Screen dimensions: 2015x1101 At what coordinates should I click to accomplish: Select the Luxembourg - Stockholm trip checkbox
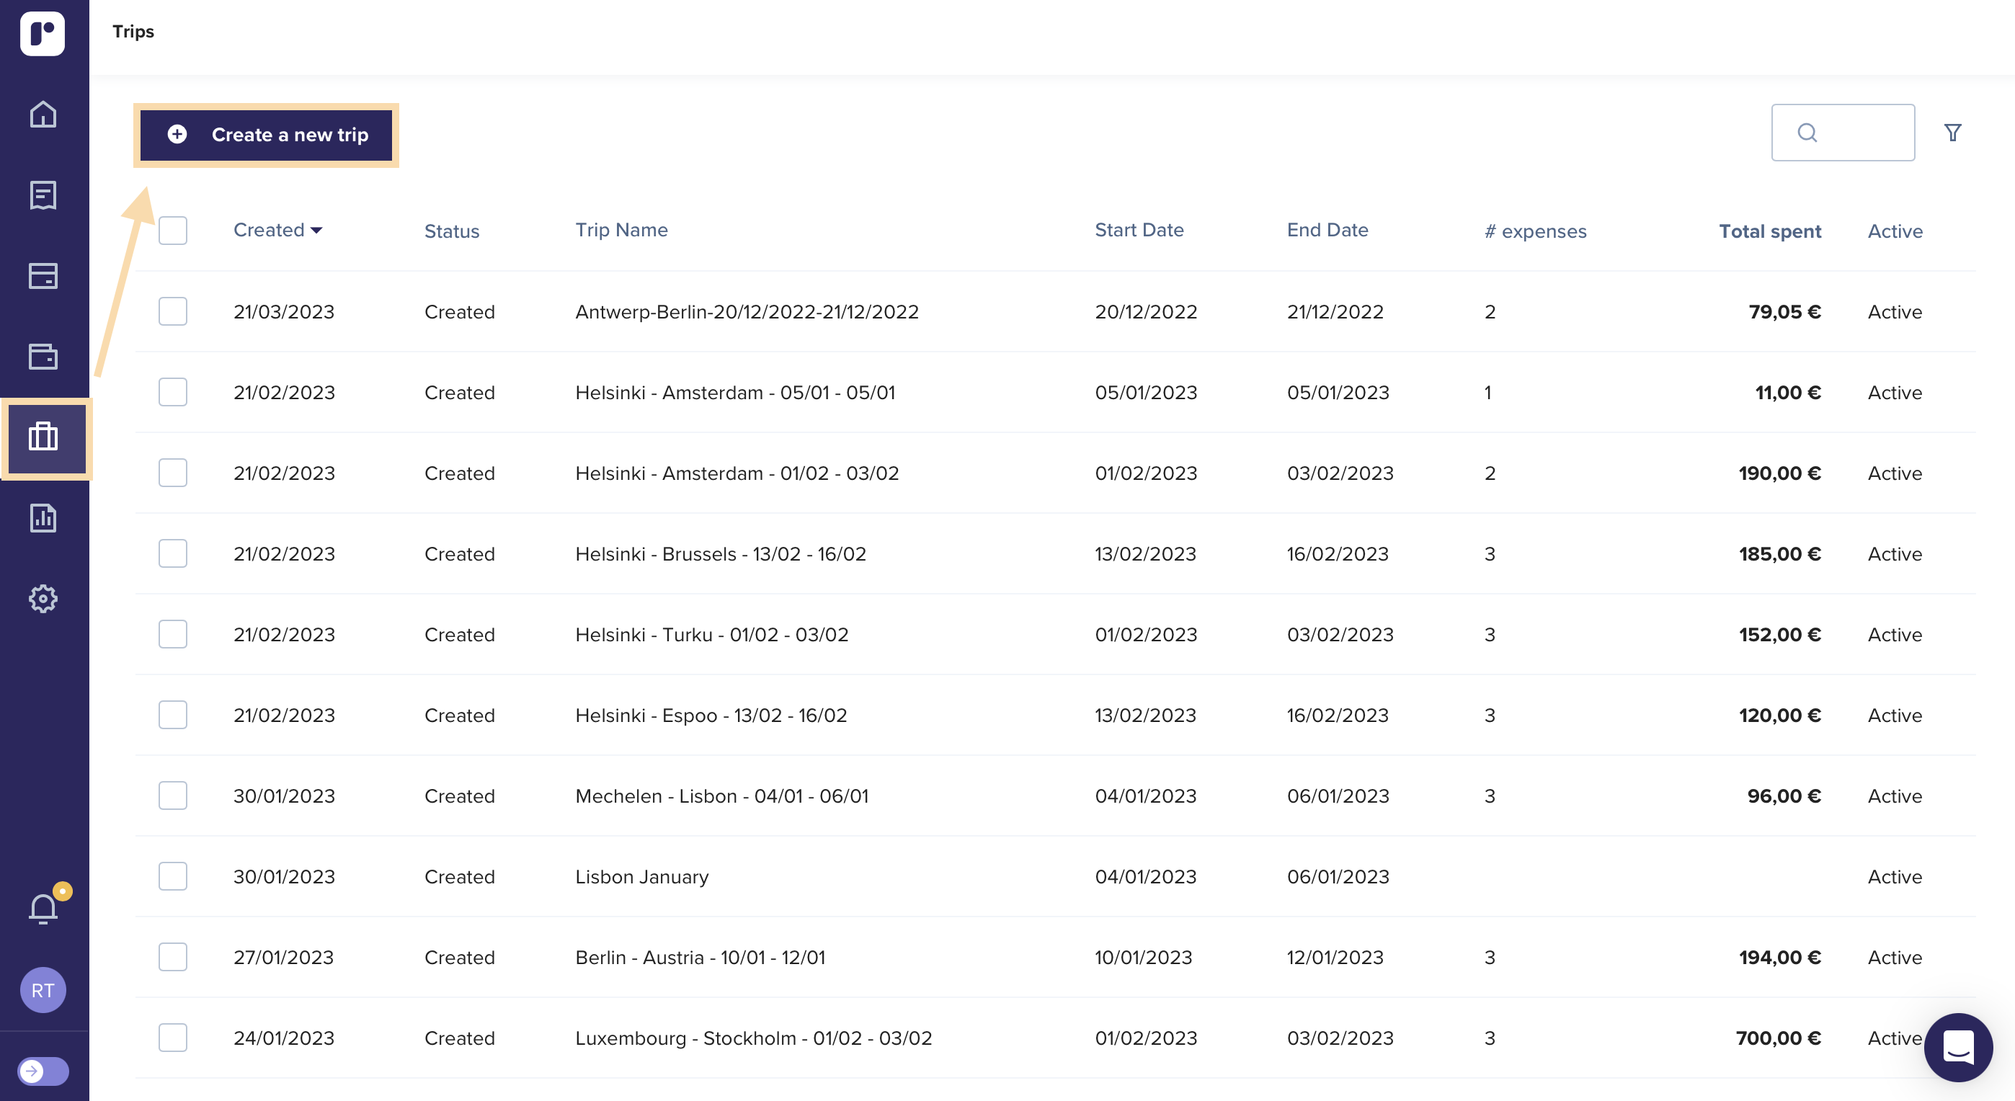pos(173,1038)
